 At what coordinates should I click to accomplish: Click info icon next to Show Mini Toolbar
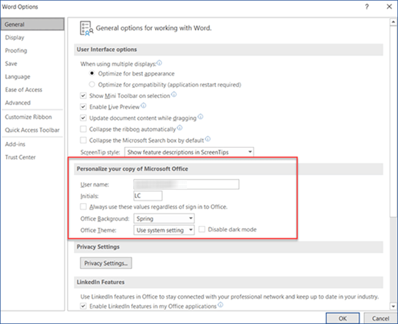click(174, 95)
